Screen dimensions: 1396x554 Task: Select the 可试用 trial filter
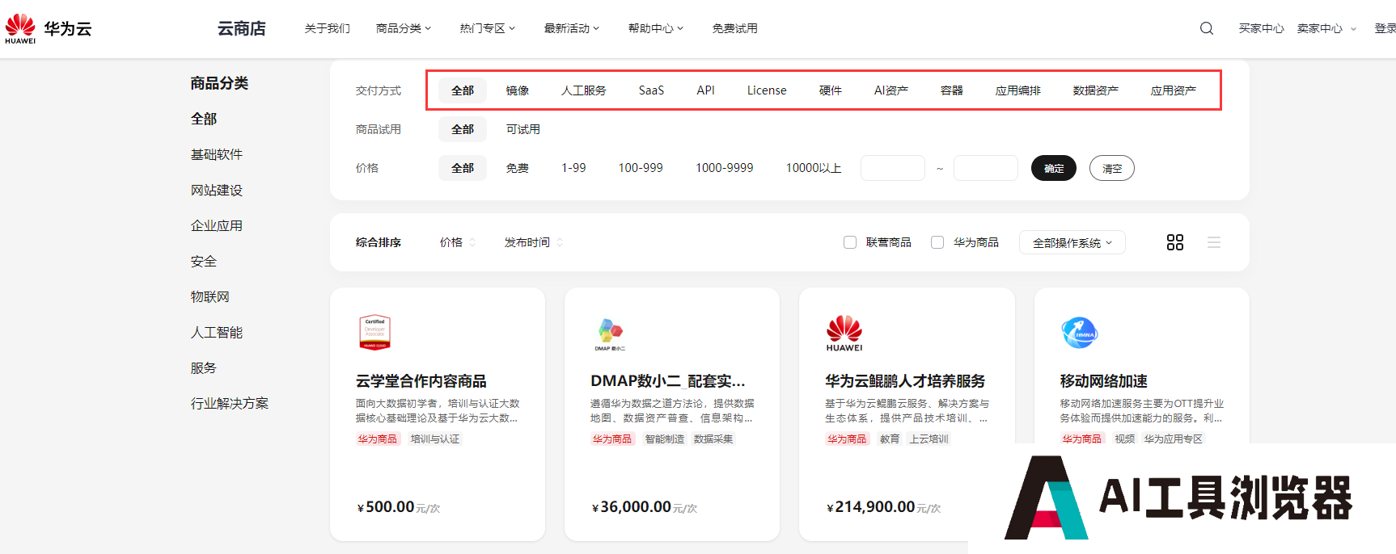pyautogui.click(x=522, y=129)
